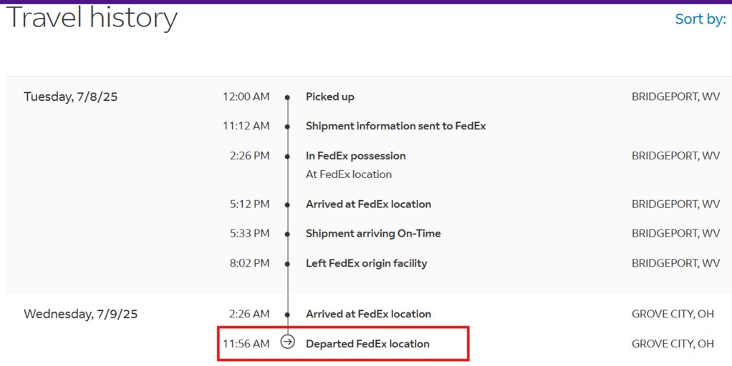The height and width of the screenshot is (366, 732).
Task: Select the Wednesday, 7/9/25 date label
Action: coord(81,314)
